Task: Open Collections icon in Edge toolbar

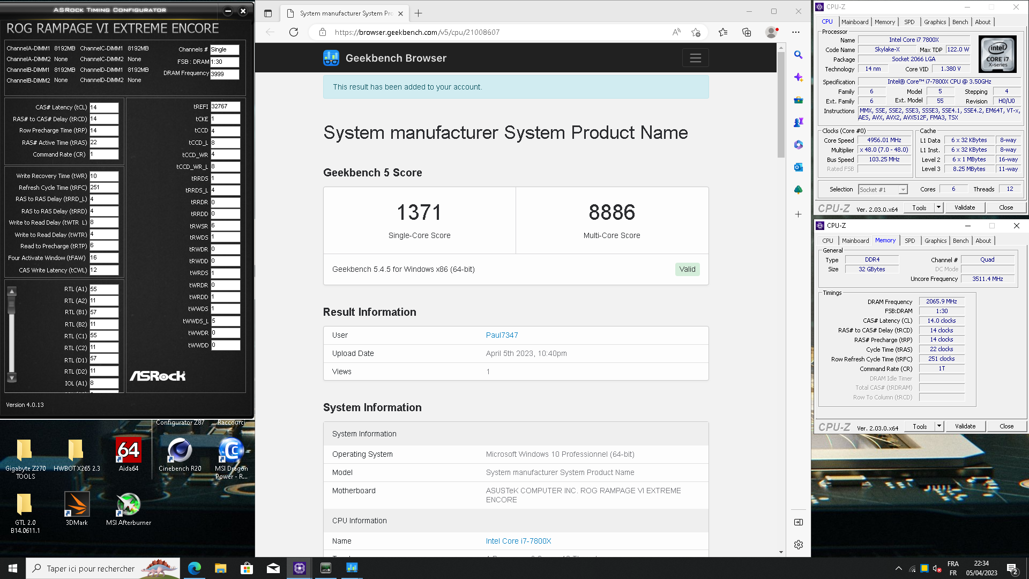Action: [747, 32]
